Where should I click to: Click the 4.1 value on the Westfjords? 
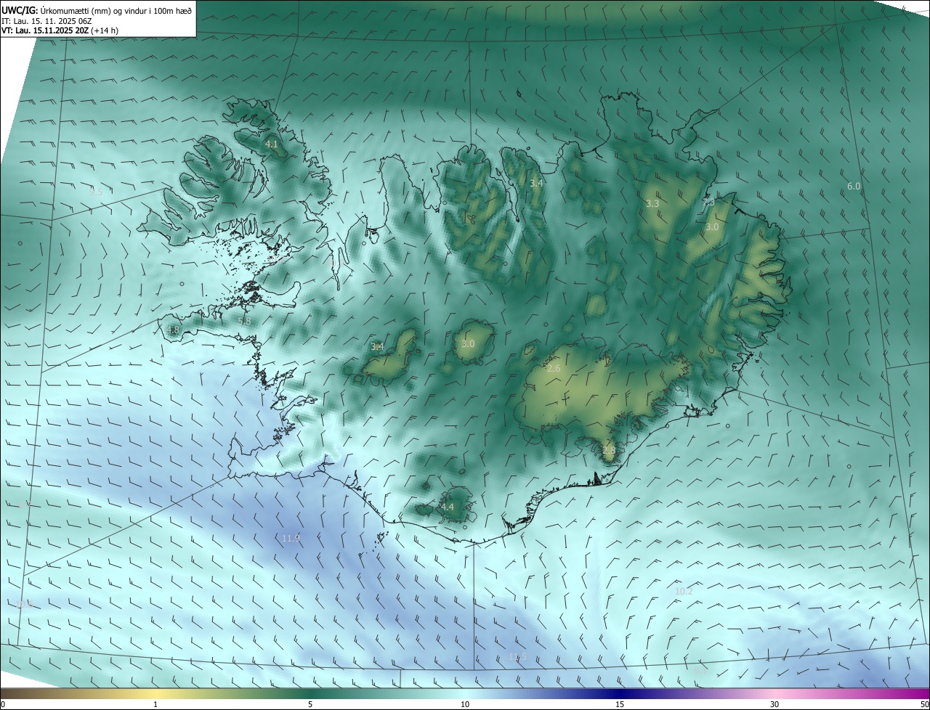coord(271,144)
